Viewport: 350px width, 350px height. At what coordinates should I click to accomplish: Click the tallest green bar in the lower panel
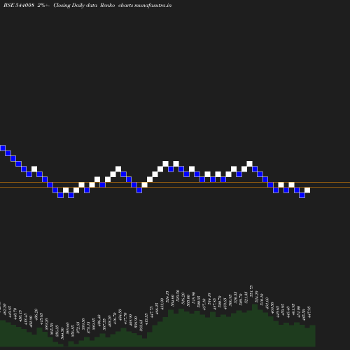tap(255, 325)
